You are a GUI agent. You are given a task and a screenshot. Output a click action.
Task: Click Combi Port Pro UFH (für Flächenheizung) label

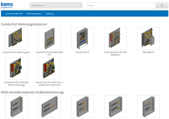point(16,84)
